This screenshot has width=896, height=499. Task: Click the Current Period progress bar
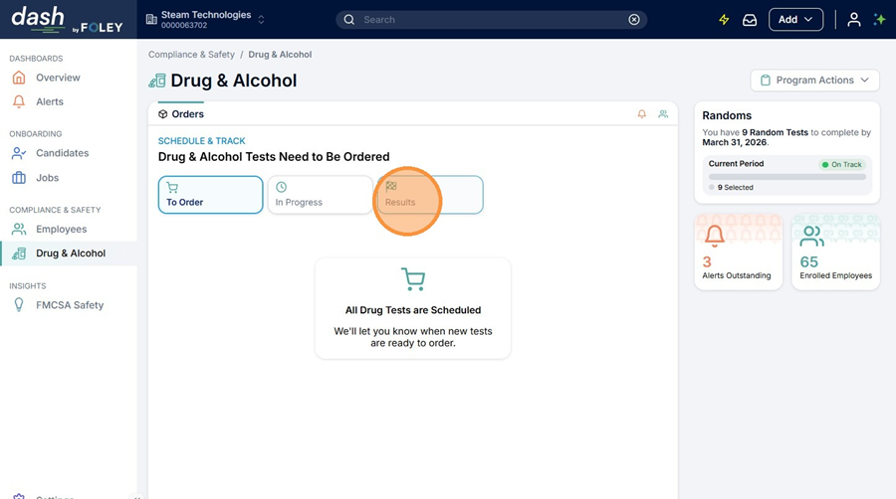click(x=786, y=177)
